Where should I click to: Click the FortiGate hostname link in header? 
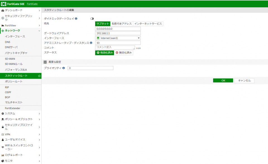[32, 4]
